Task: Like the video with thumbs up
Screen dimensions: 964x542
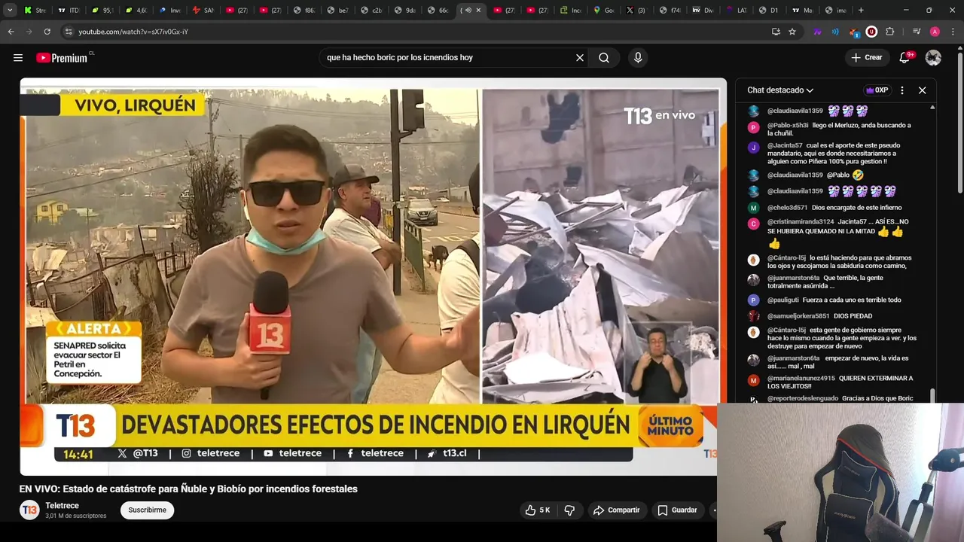Action: tap(538, 510)
